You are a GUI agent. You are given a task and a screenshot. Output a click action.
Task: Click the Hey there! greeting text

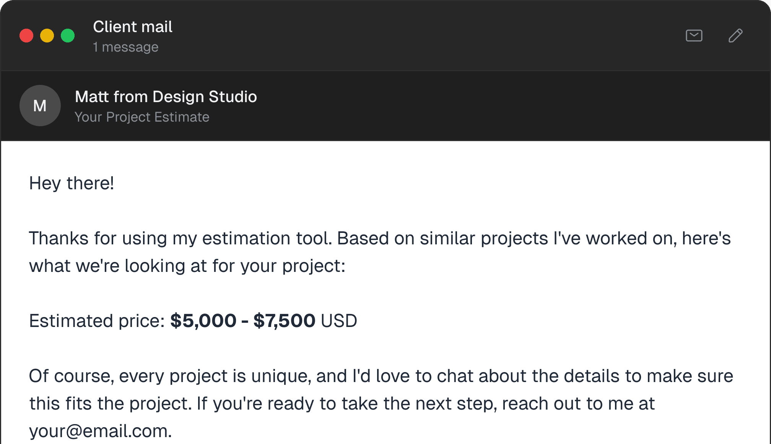(x=72, y=183)
